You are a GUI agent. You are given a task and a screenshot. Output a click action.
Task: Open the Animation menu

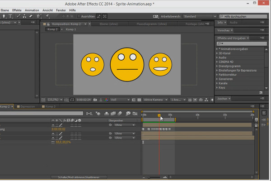coord(32,10)
